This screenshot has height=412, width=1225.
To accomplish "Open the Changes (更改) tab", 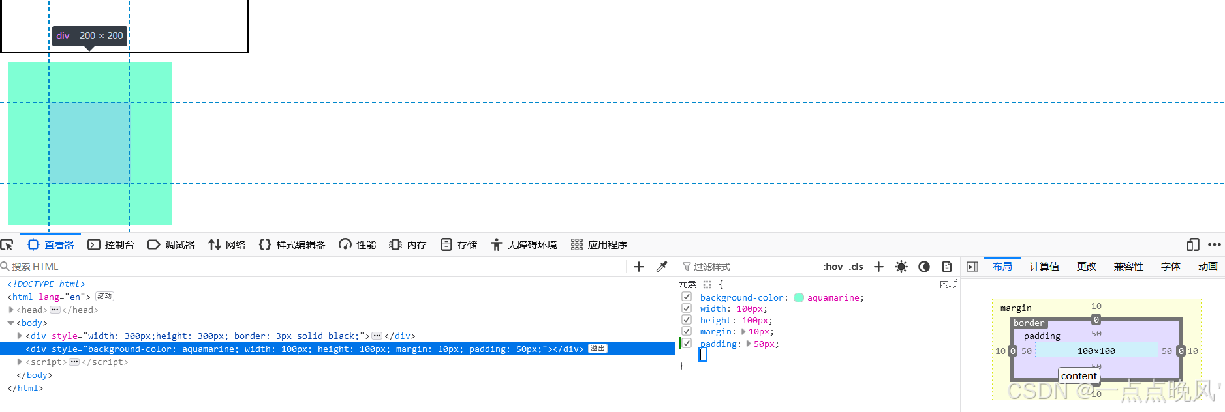I will click(x=1087, y=267).
